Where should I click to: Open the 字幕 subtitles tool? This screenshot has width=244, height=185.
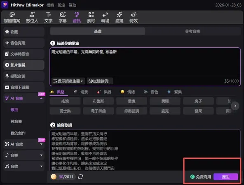click(63, 18)
